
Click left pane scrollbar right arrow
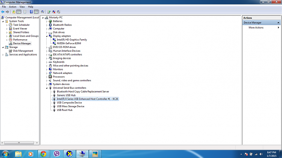pyautogui.click(x=37, y=143)
